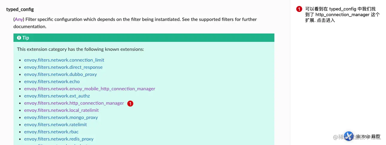Image resolution: width=386 pixels, height=145 pixels.
Task: Open envoy.filters.network.redis_proxy link
Action: pos(59,139)
